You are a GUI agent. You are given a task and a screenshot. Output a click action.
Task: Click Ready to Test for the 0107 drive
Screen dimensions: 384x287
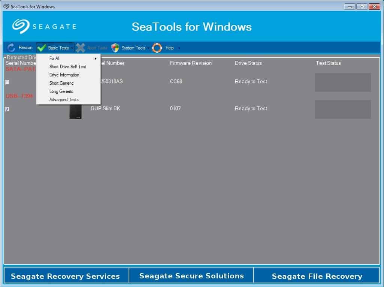(251, 109)
